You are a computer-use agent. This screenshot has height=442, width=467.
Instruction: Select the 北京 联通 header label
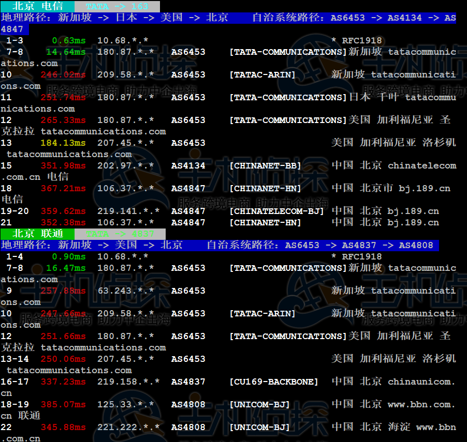tap(37, 234)
